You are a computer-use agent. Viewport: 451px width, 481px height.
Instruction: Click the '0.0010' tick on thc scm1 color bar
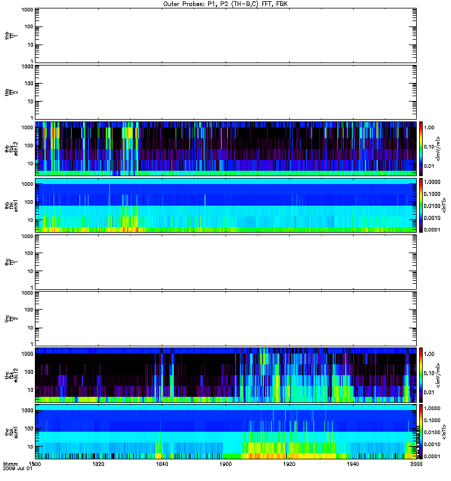pos(432,444)
